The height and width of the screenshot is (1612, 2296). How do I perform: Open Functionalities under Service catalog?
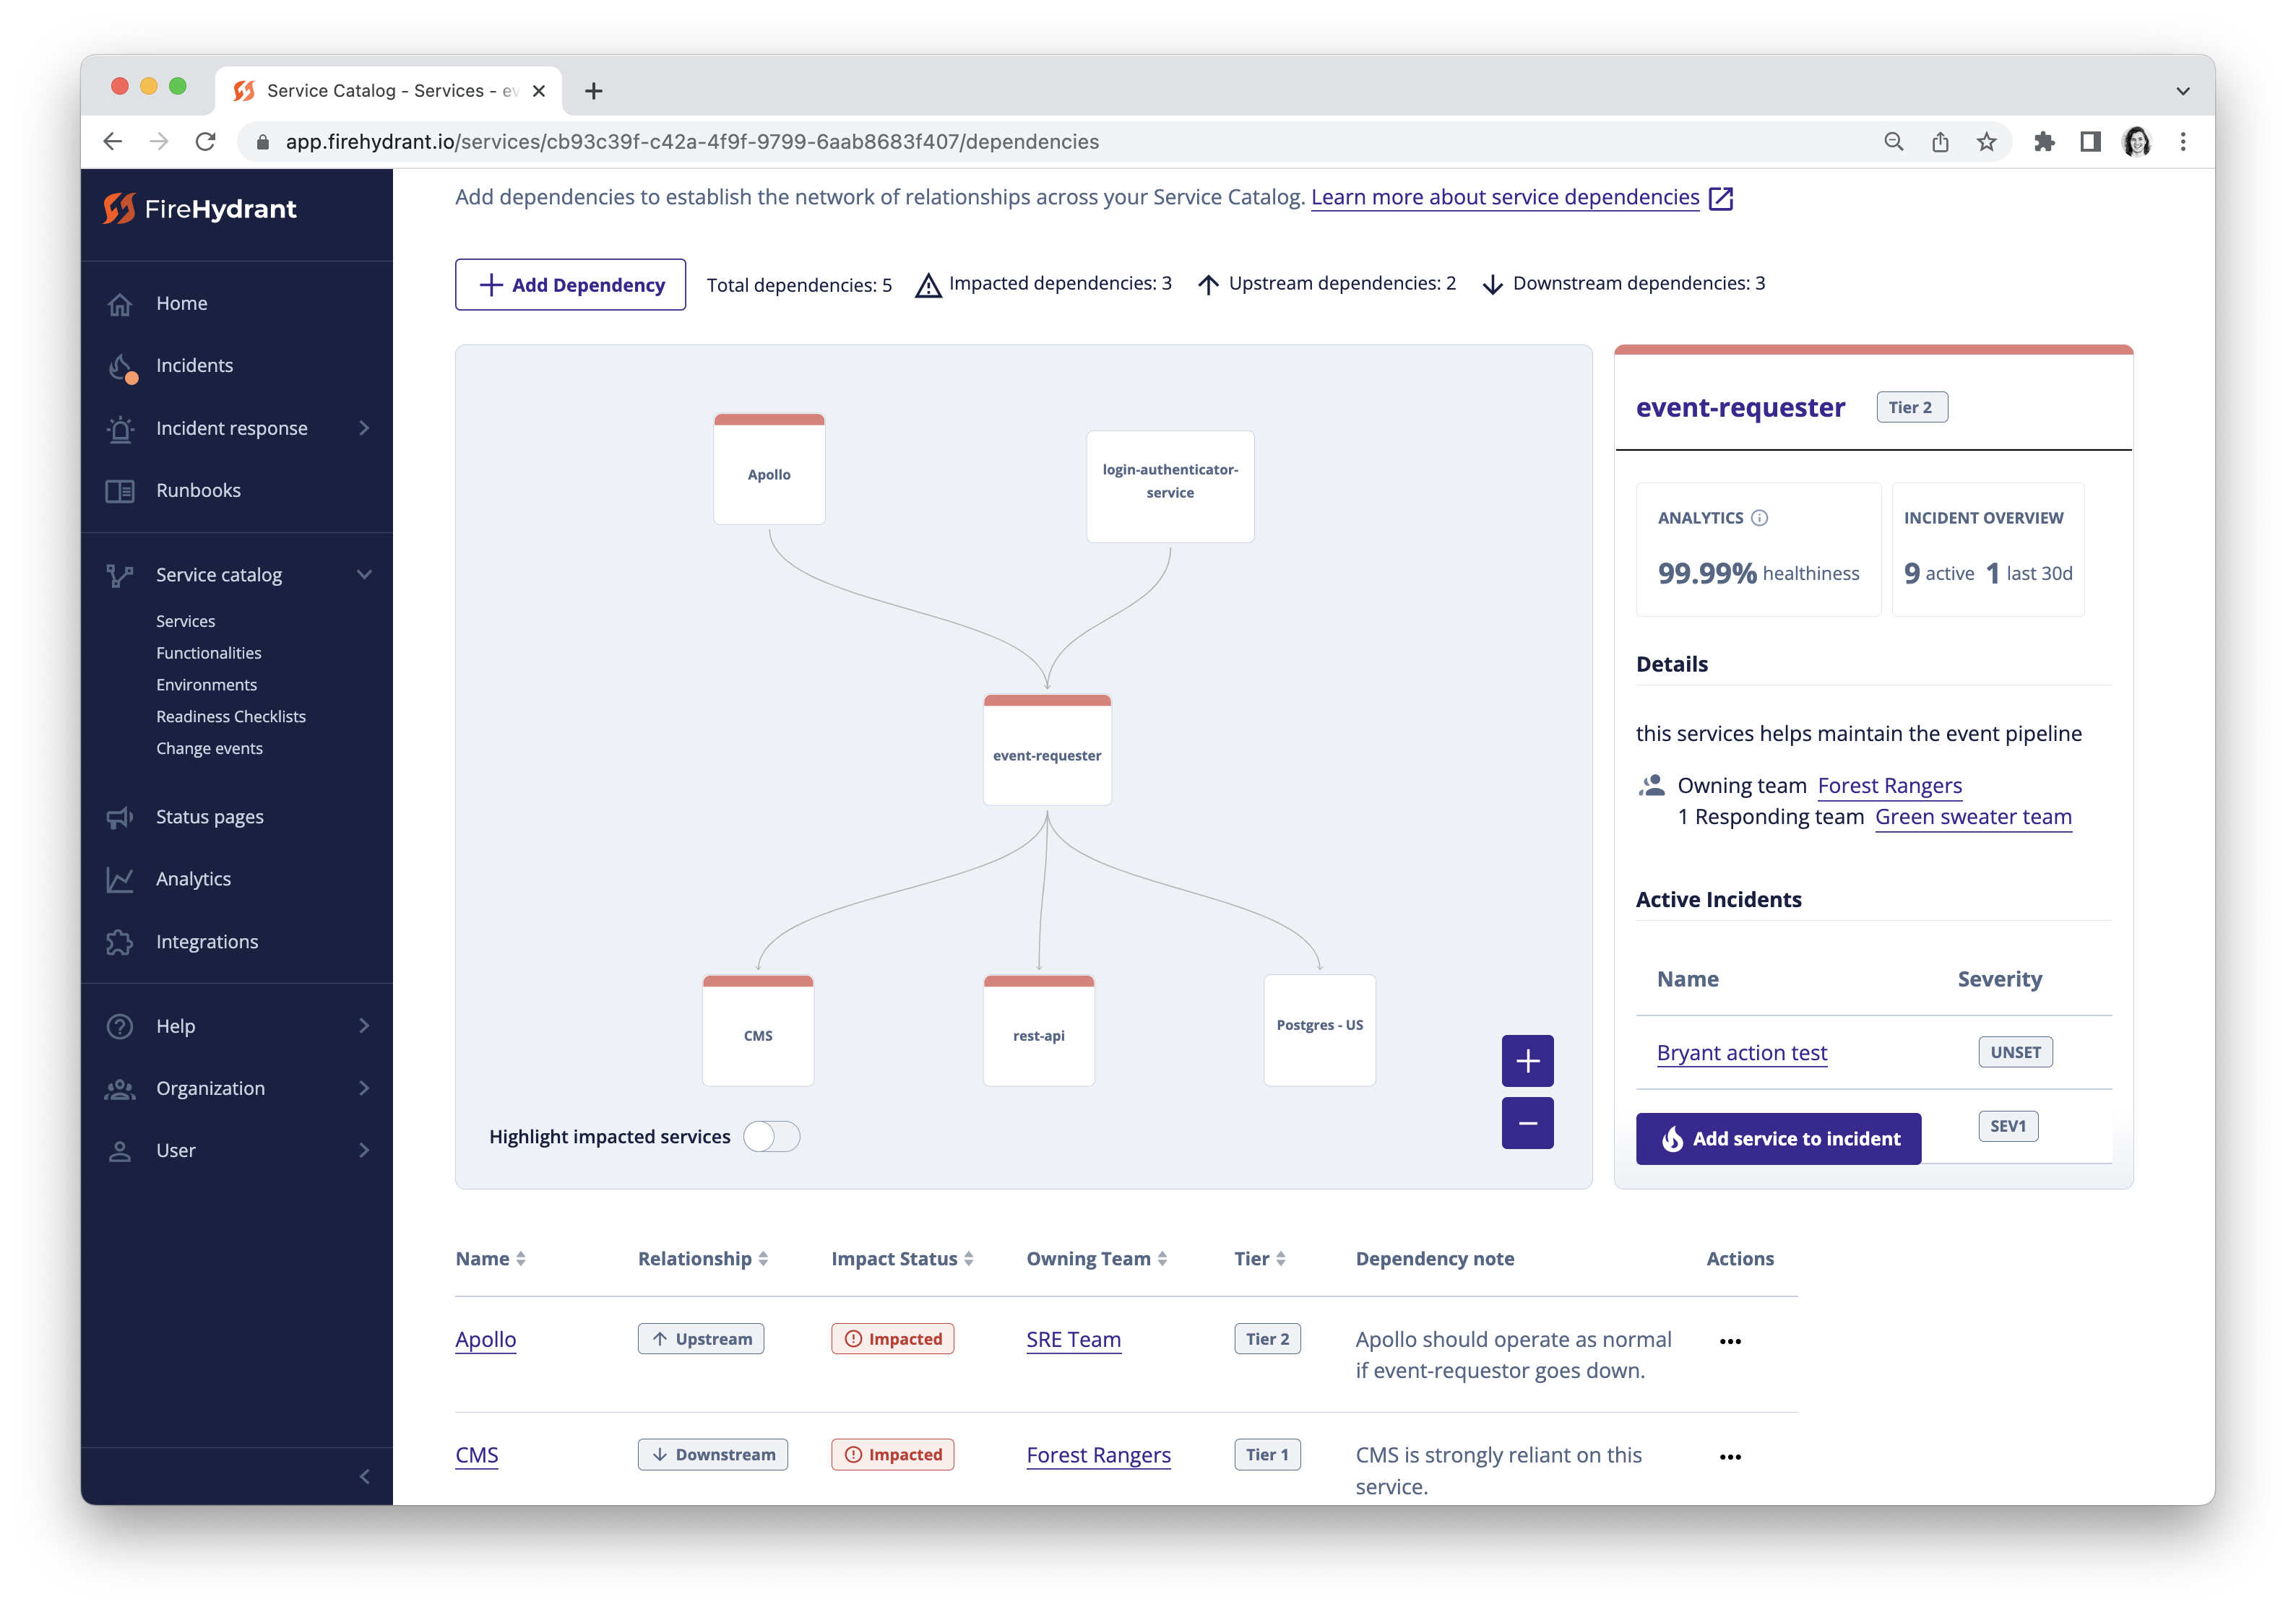click(208, 653)
